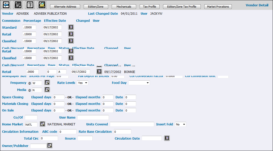Click the save disk icon
Viewport: 273px width, 151px height.
coord(18,5)
